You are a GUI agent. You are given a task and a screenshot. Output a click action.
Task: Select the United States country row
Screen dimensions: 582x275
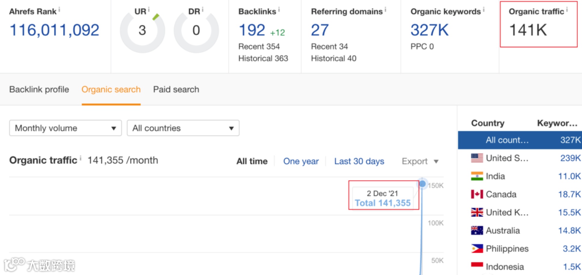point(520,158)
